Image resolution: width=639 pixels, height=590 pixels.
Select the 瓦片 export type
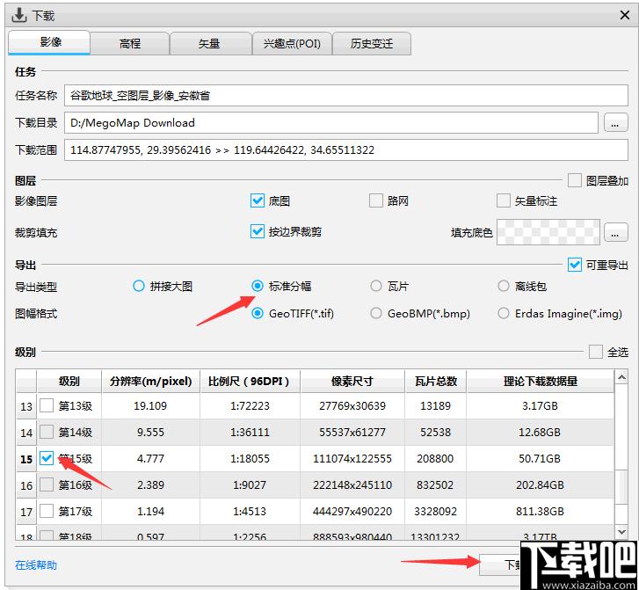coord(375,287)
